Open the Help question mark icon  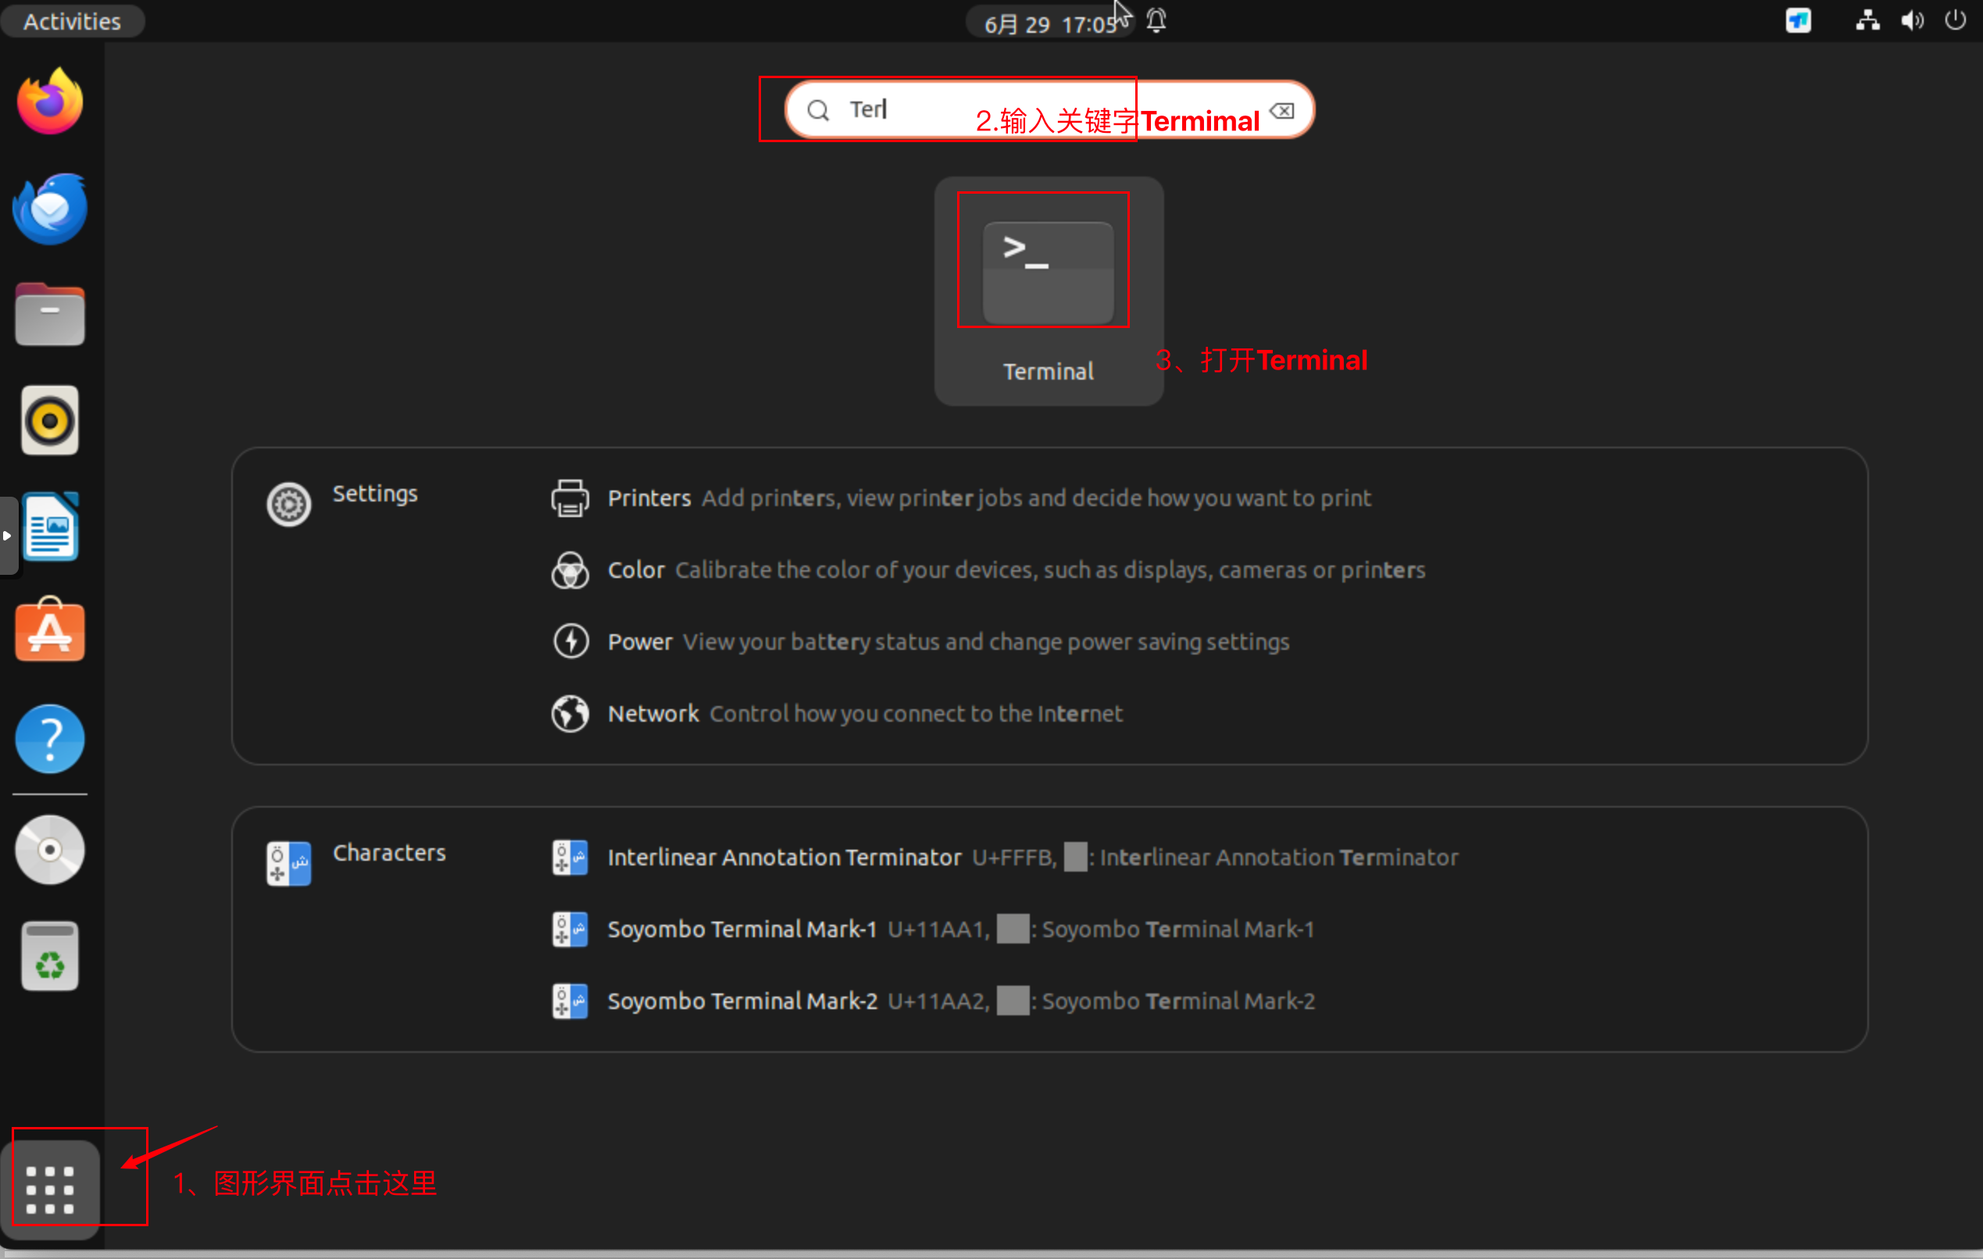49,739
